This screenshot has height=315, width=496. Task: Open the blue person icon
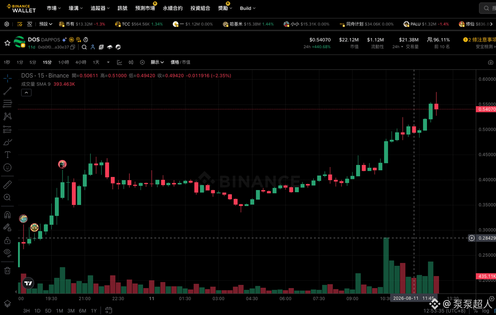tap(93, 48)
